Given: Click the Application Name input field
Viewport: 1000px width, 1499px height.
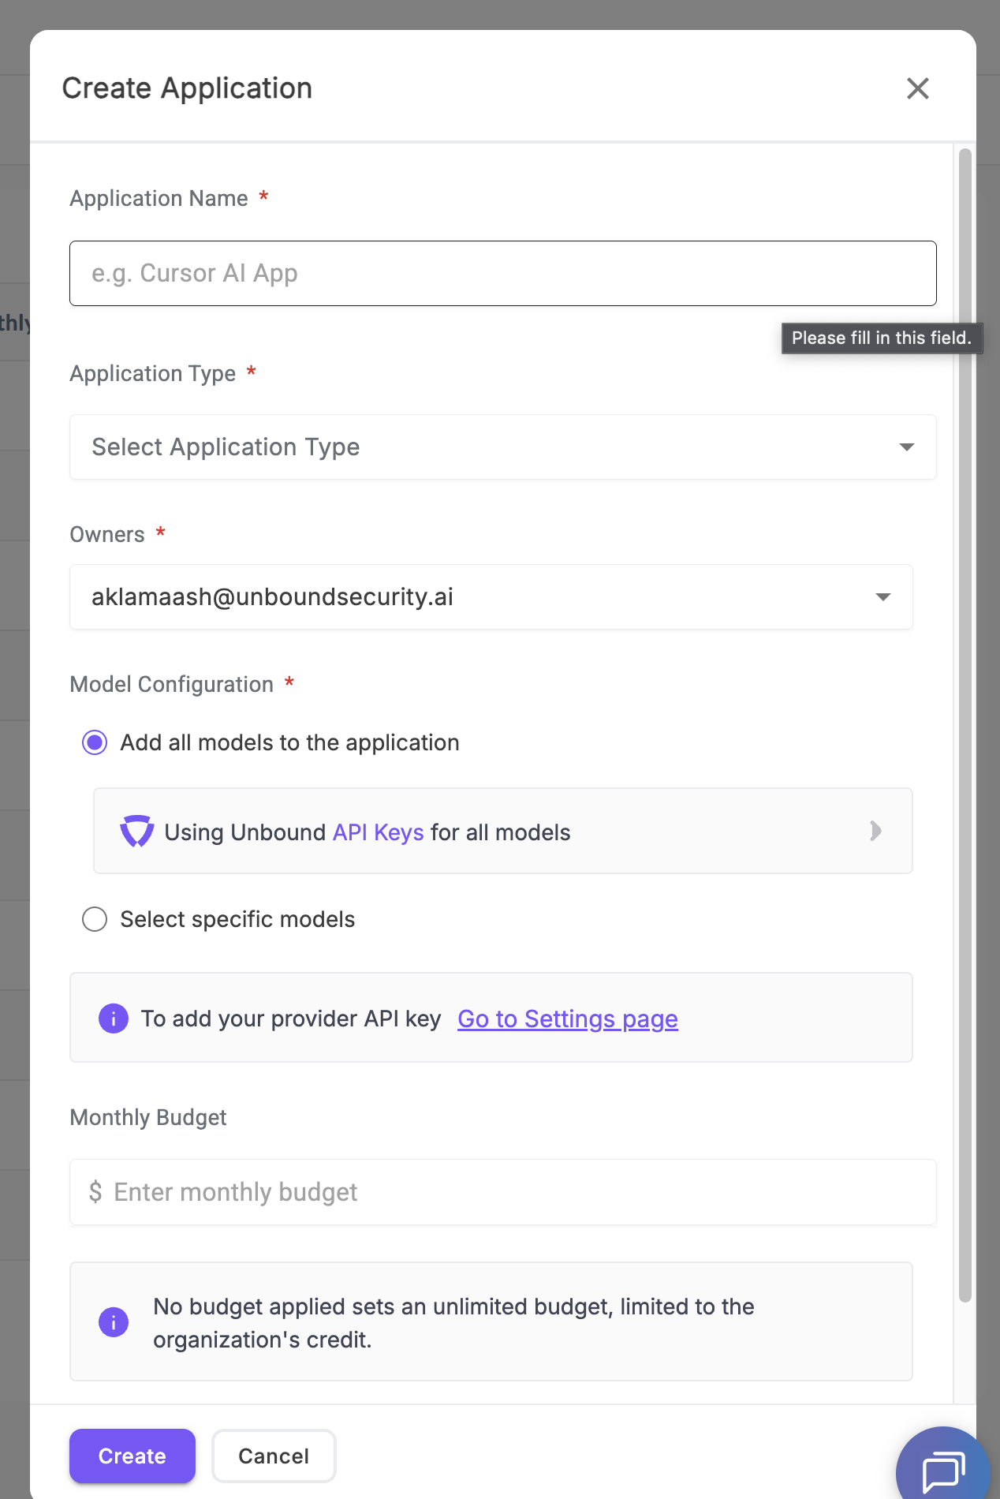Looking at the screenshot, I should pos(503,274).
